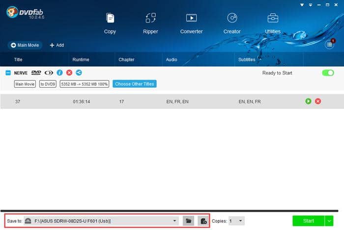Click the to DVD9 output tag
Image resolution: width=344 pixels, height=230 pixels.
48,84
